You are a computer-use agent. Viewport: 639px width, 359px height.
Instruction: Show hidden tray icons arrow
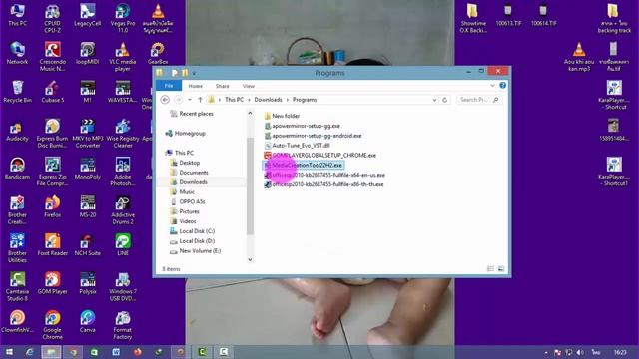[546, 352]
